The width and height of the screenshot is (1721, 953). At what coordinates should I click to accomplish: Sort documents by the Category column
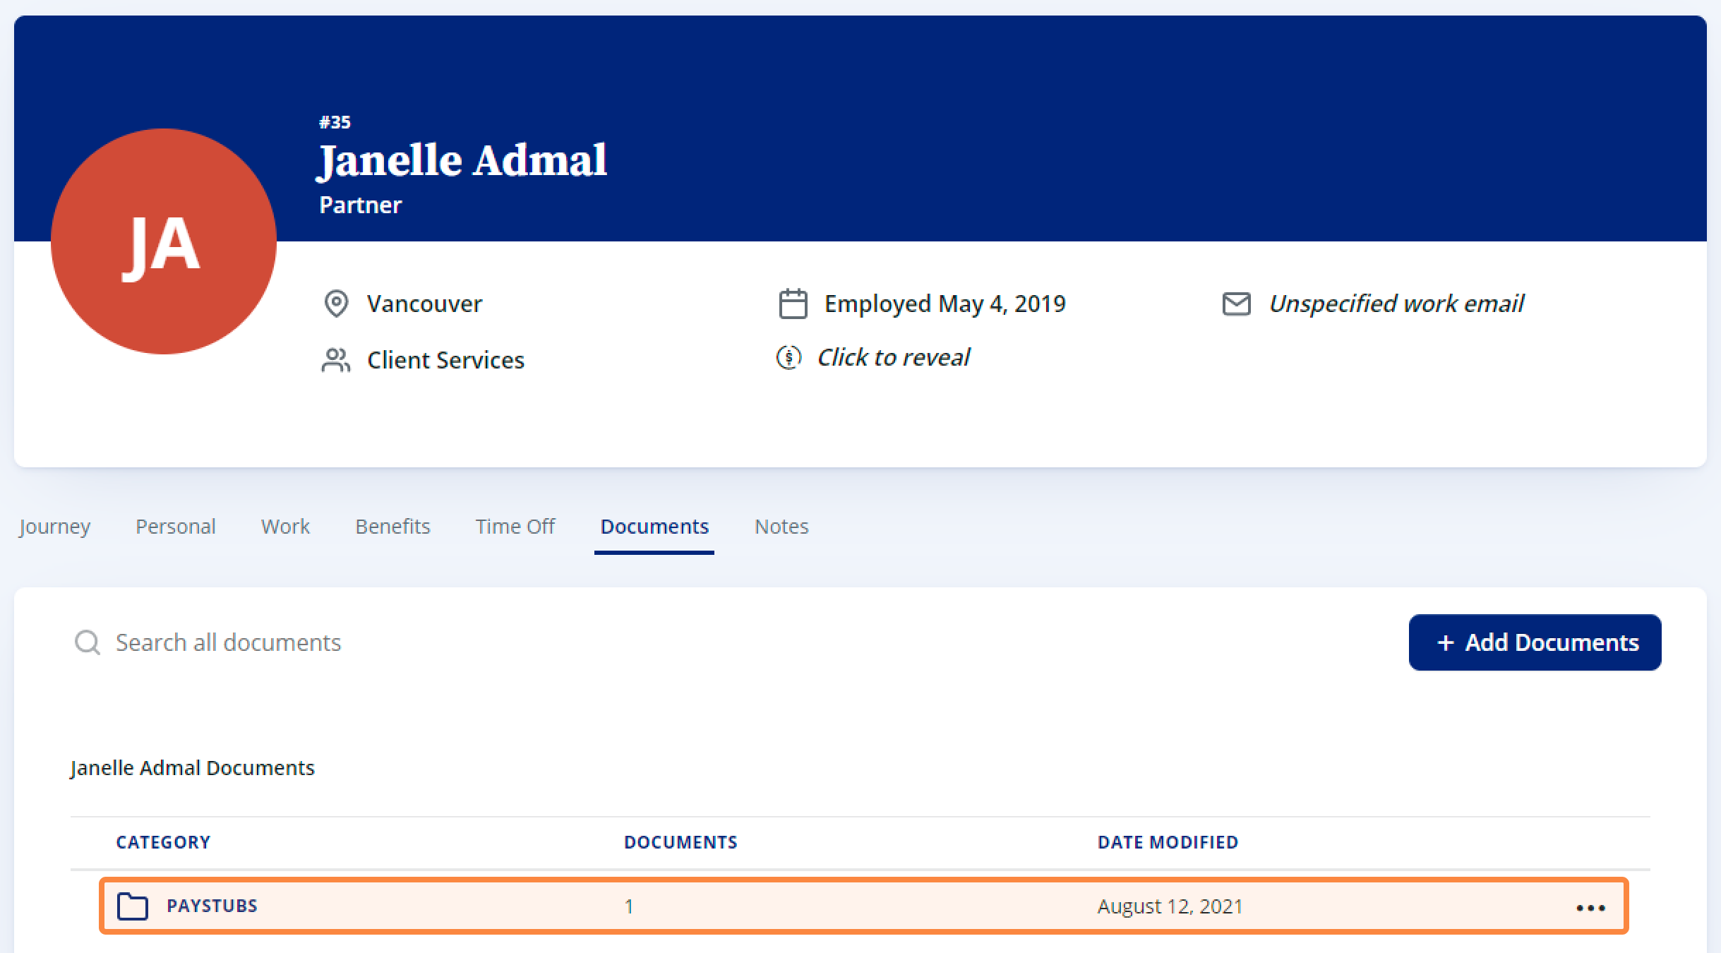pyautogui.click(x=162, y=841)
